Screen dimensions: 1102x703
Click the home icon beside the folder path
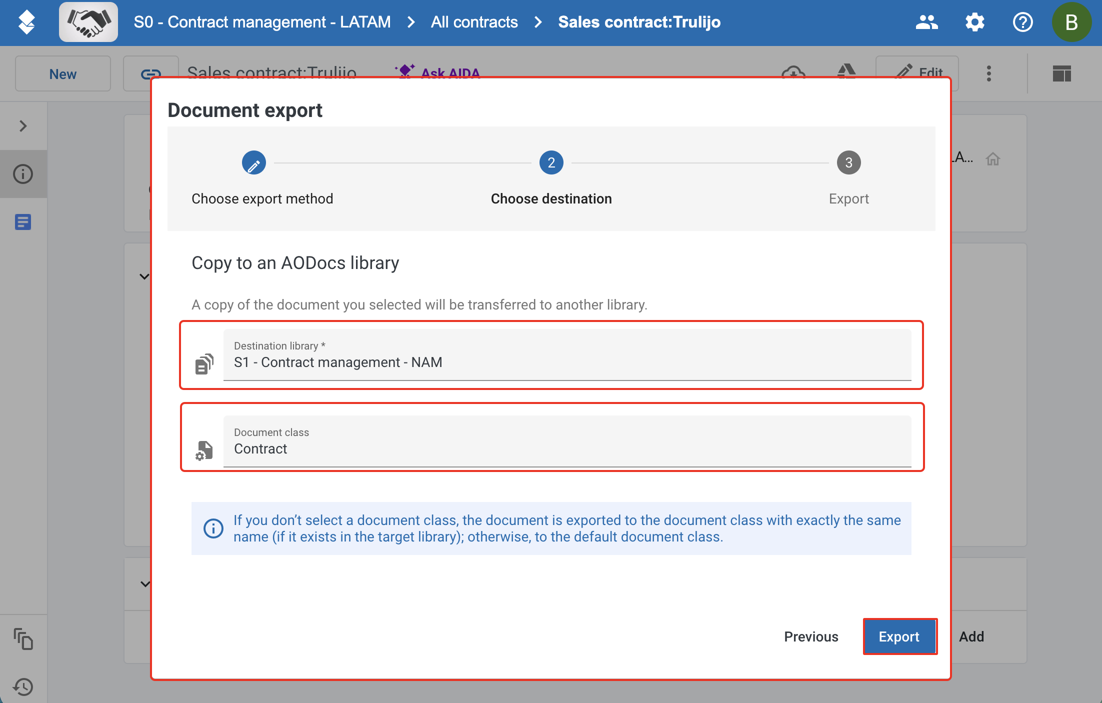(993, 159)
